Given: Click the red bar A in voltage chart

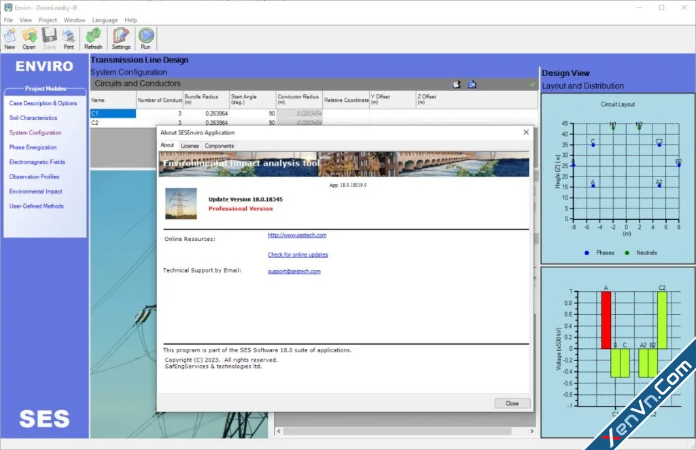Looking at the screenshot, I should [x=606, y=320].
